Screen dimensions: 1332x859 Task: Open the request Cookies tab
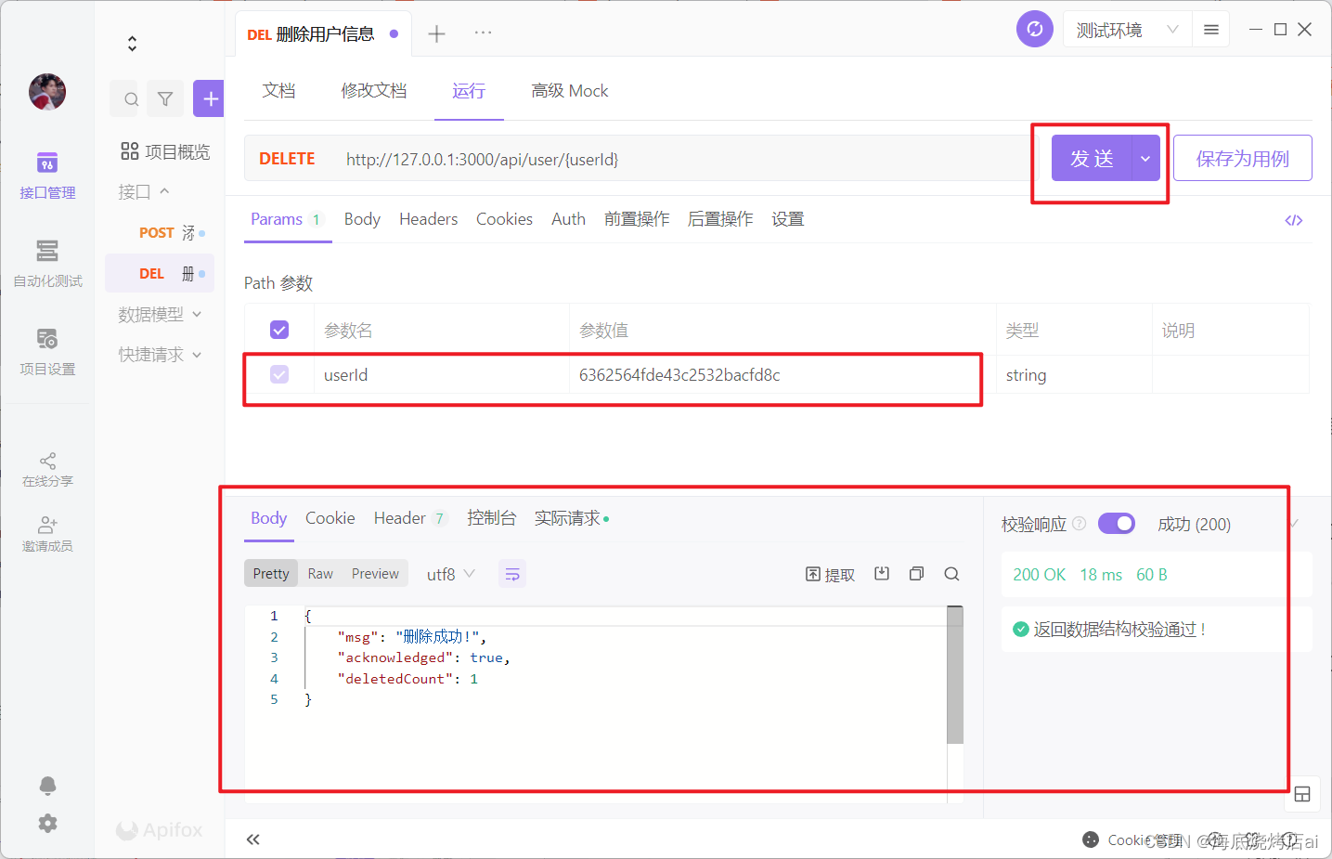pos(504,219)
